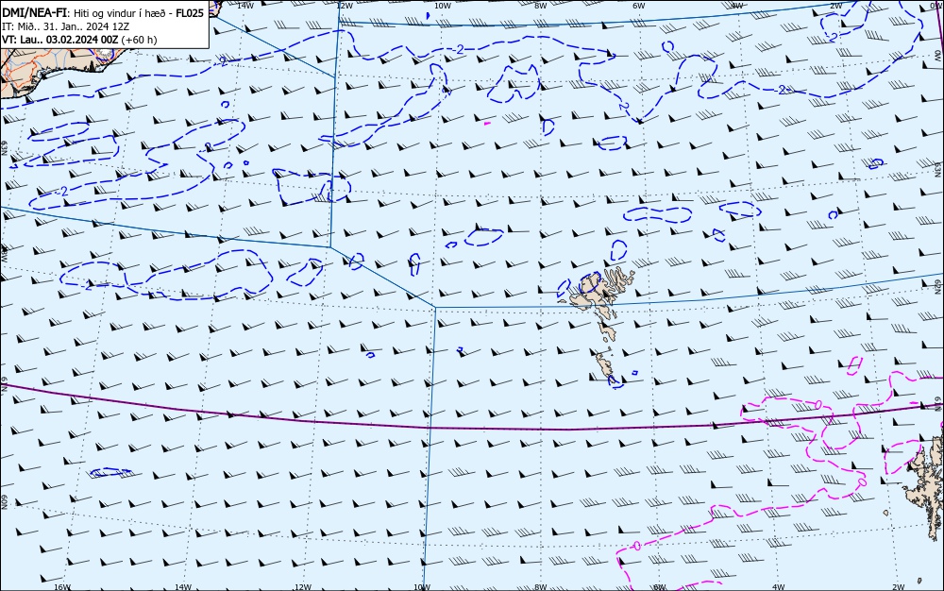Click the "12W" longitude label on bottom edge
944x591 pixels.
coord(303,587)
